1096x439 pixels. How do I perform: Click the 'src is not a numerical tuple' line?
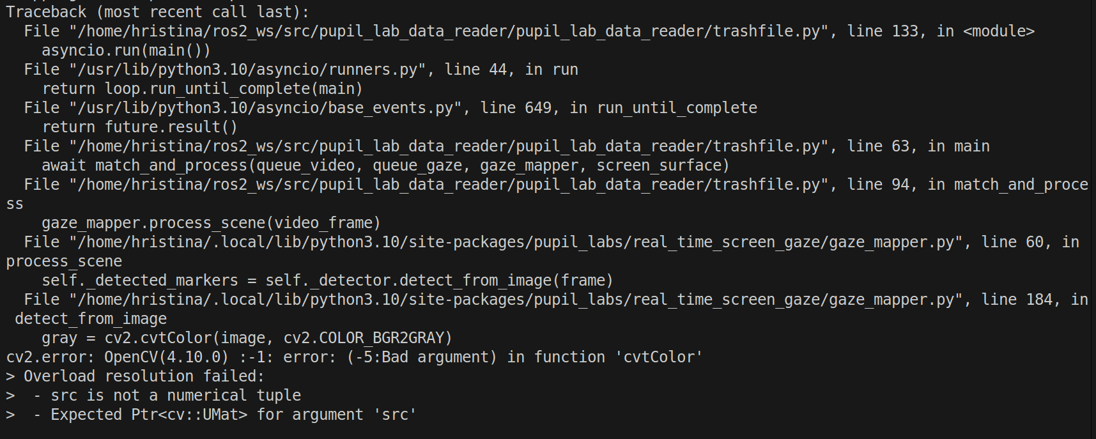[153, 396]
